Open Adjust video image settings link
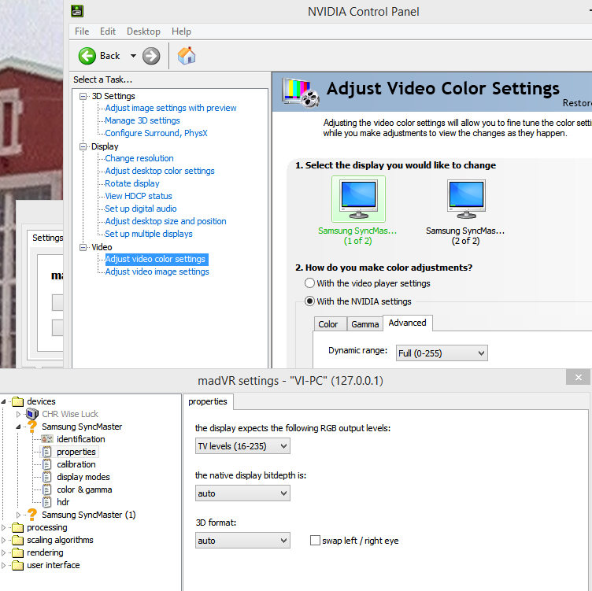The height and width of the screenshot is (591, 592). coord(157,271)
